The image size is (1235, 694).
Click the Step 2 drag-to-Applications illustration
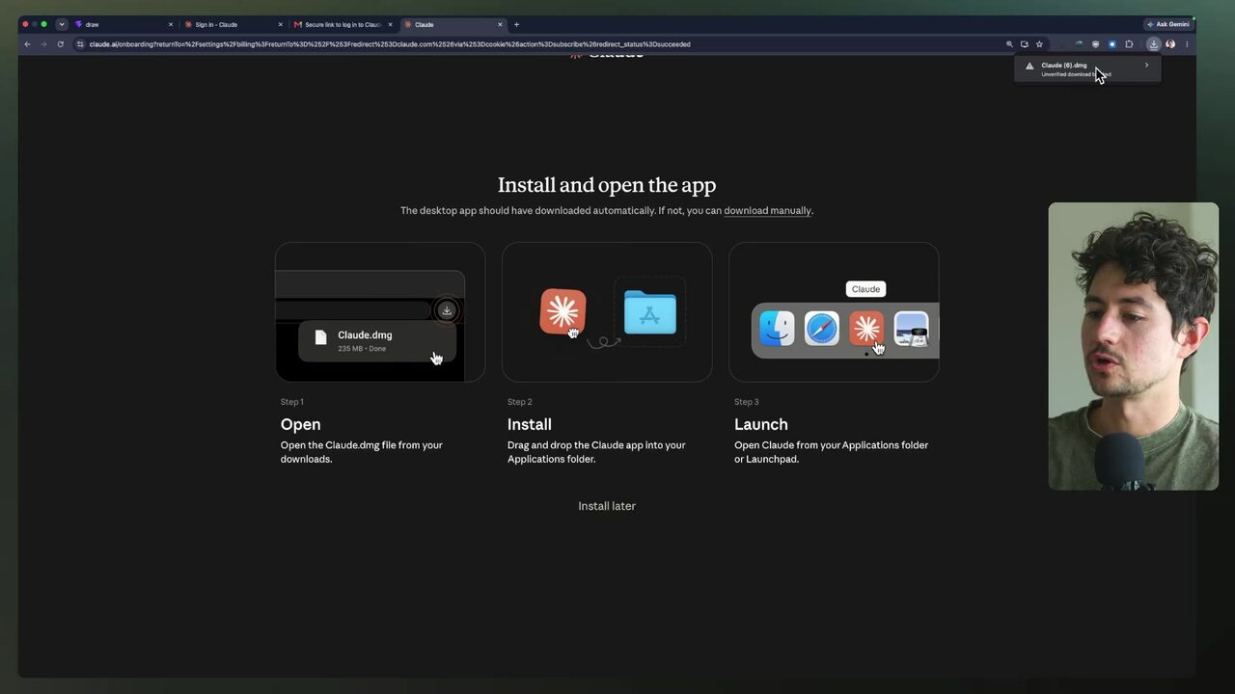607,312
